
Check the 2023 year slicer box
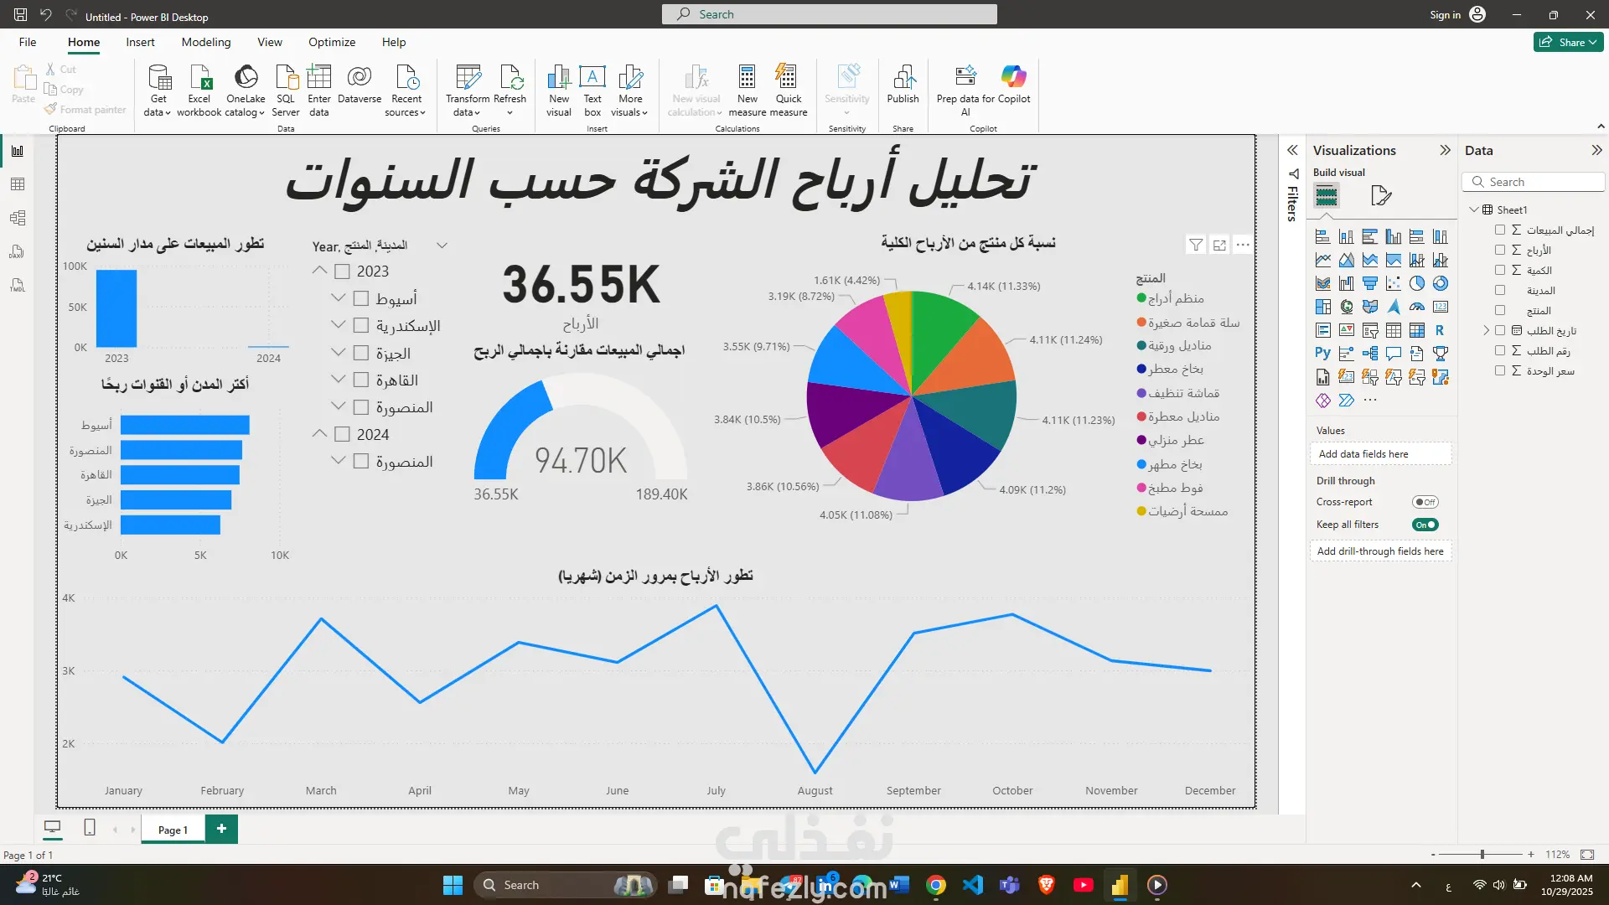[342, 271]
